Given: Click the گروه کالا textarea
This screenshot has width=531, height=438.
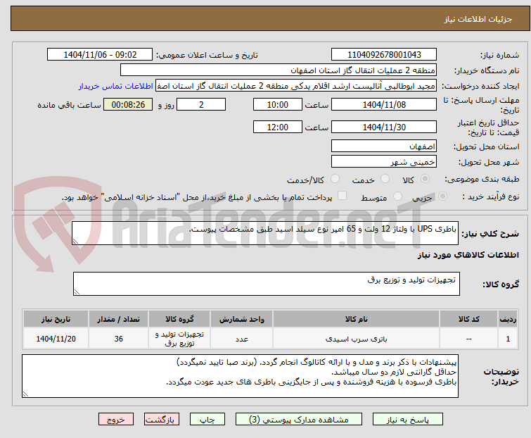Looking at the screenshot, I should (266, 284).
